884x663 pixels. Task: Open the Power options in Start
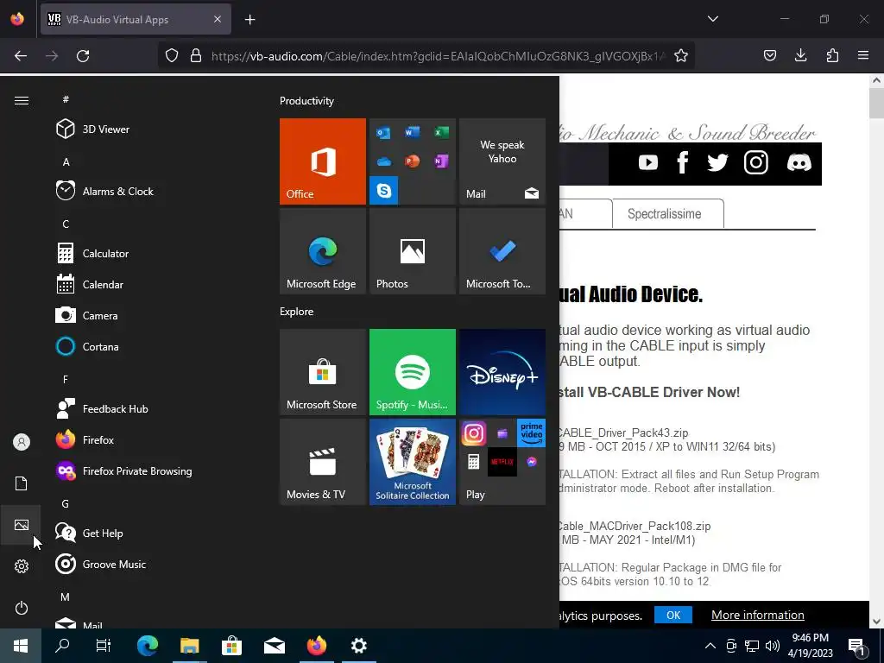(x=22, y=608)
